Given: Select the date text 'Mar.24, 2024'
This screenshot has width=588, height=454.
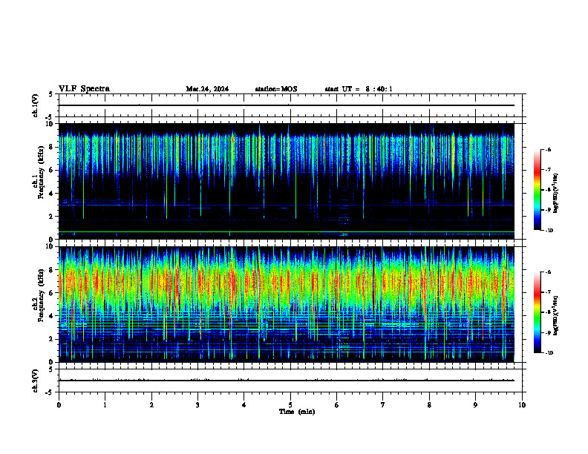Looking at the screenshot, I should click(x=207, y=89).
